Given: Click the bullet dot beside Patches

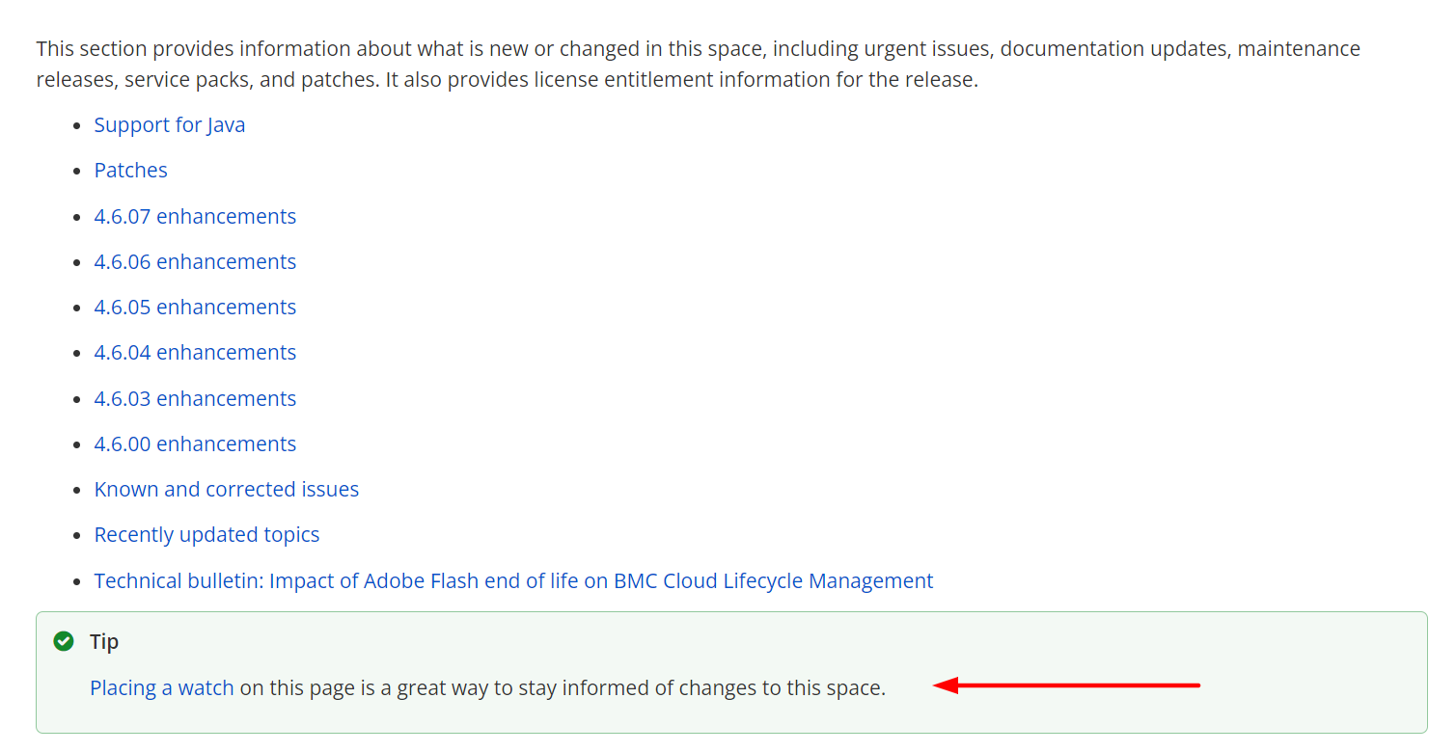Looking at the screenshot, I should pos(78,172).
